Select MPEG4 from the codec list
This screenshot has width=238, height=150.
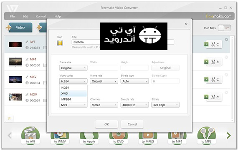pos(73,100)
